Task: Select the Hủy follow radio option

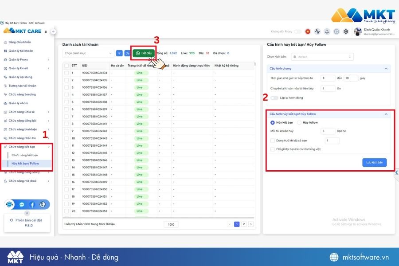Action: pyautogui.click(x=299, y=122)
